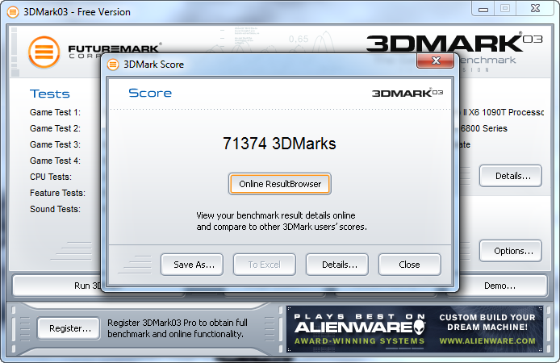
Task: Click the Game Test 1: label
Action: coord(56,112)
